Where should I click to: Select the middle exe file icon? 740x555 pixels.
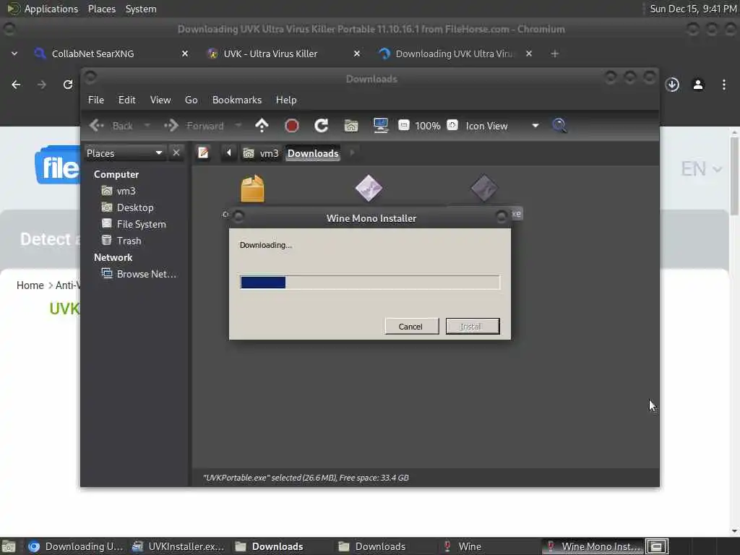pos(369,189)
